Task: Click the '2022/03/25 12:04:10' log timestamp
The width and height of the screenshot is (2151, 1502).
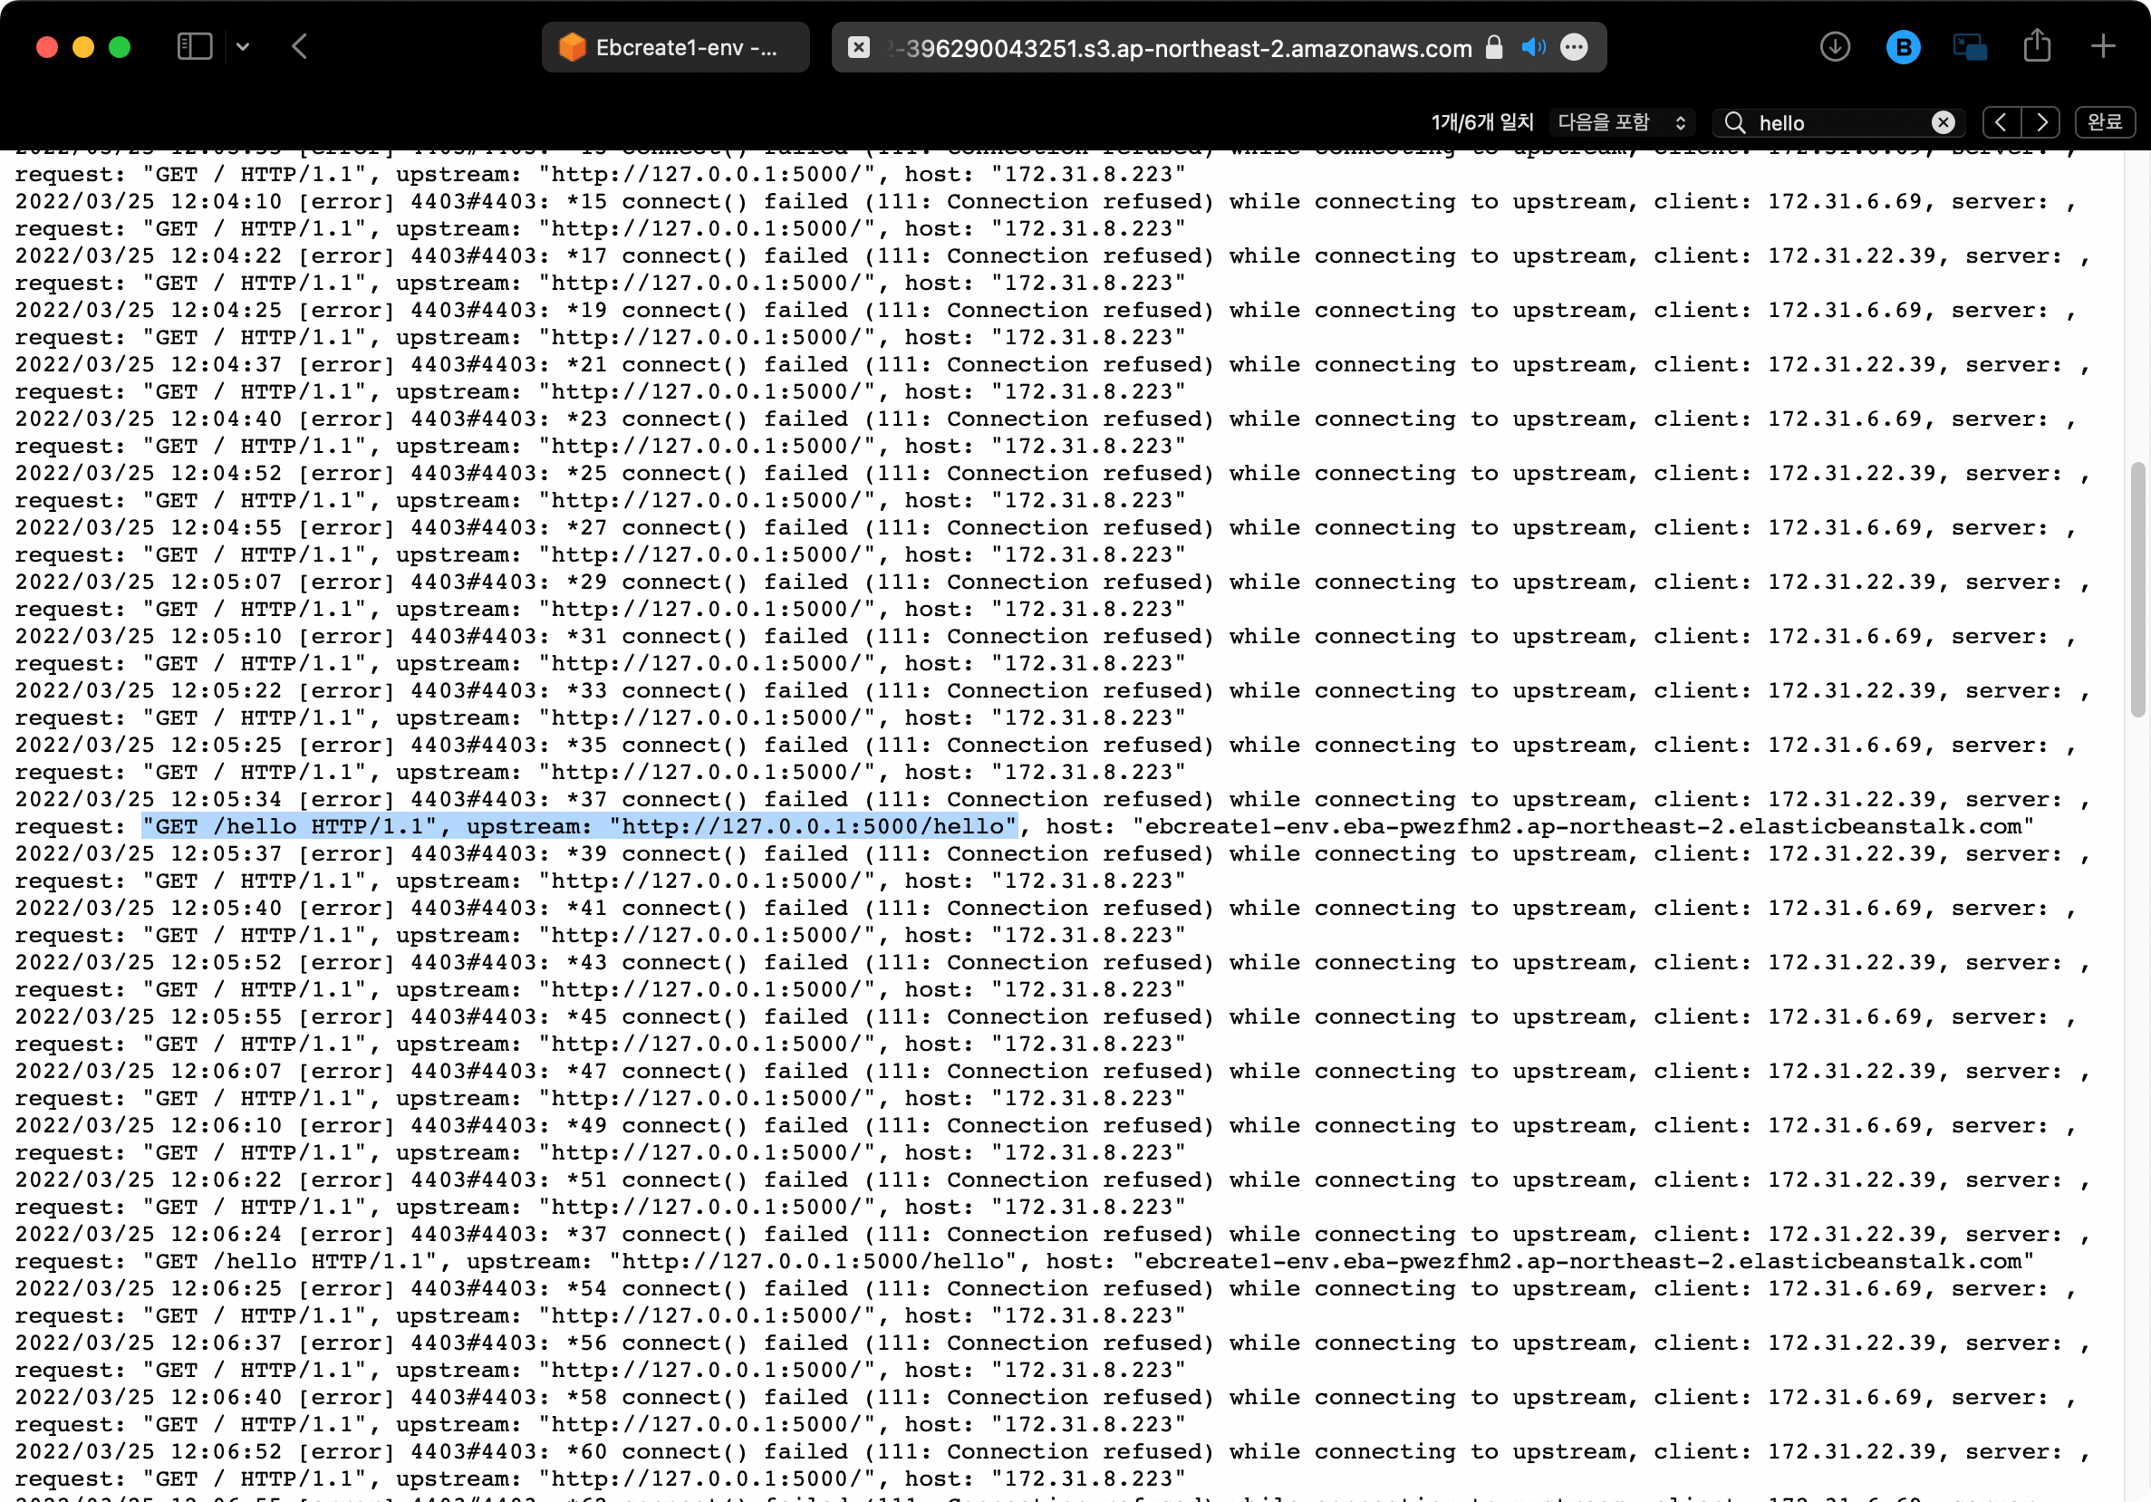Action: (x=148, y=202)
